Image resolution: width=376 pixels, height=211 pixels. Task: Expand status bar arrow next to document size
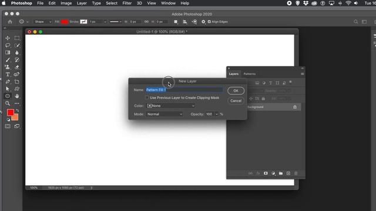click(x=92, y=188)
